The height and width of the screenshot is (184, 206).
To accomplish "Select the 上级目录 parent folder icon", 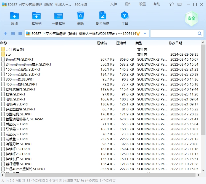I will coord(3,49).
